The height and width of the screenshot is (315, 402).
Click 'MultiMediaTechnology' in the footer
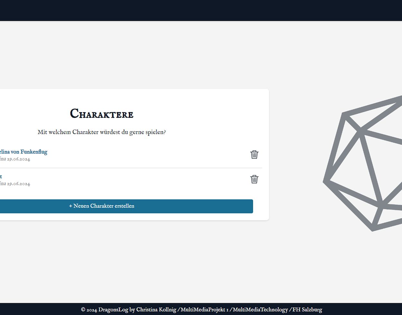point(260,310)
